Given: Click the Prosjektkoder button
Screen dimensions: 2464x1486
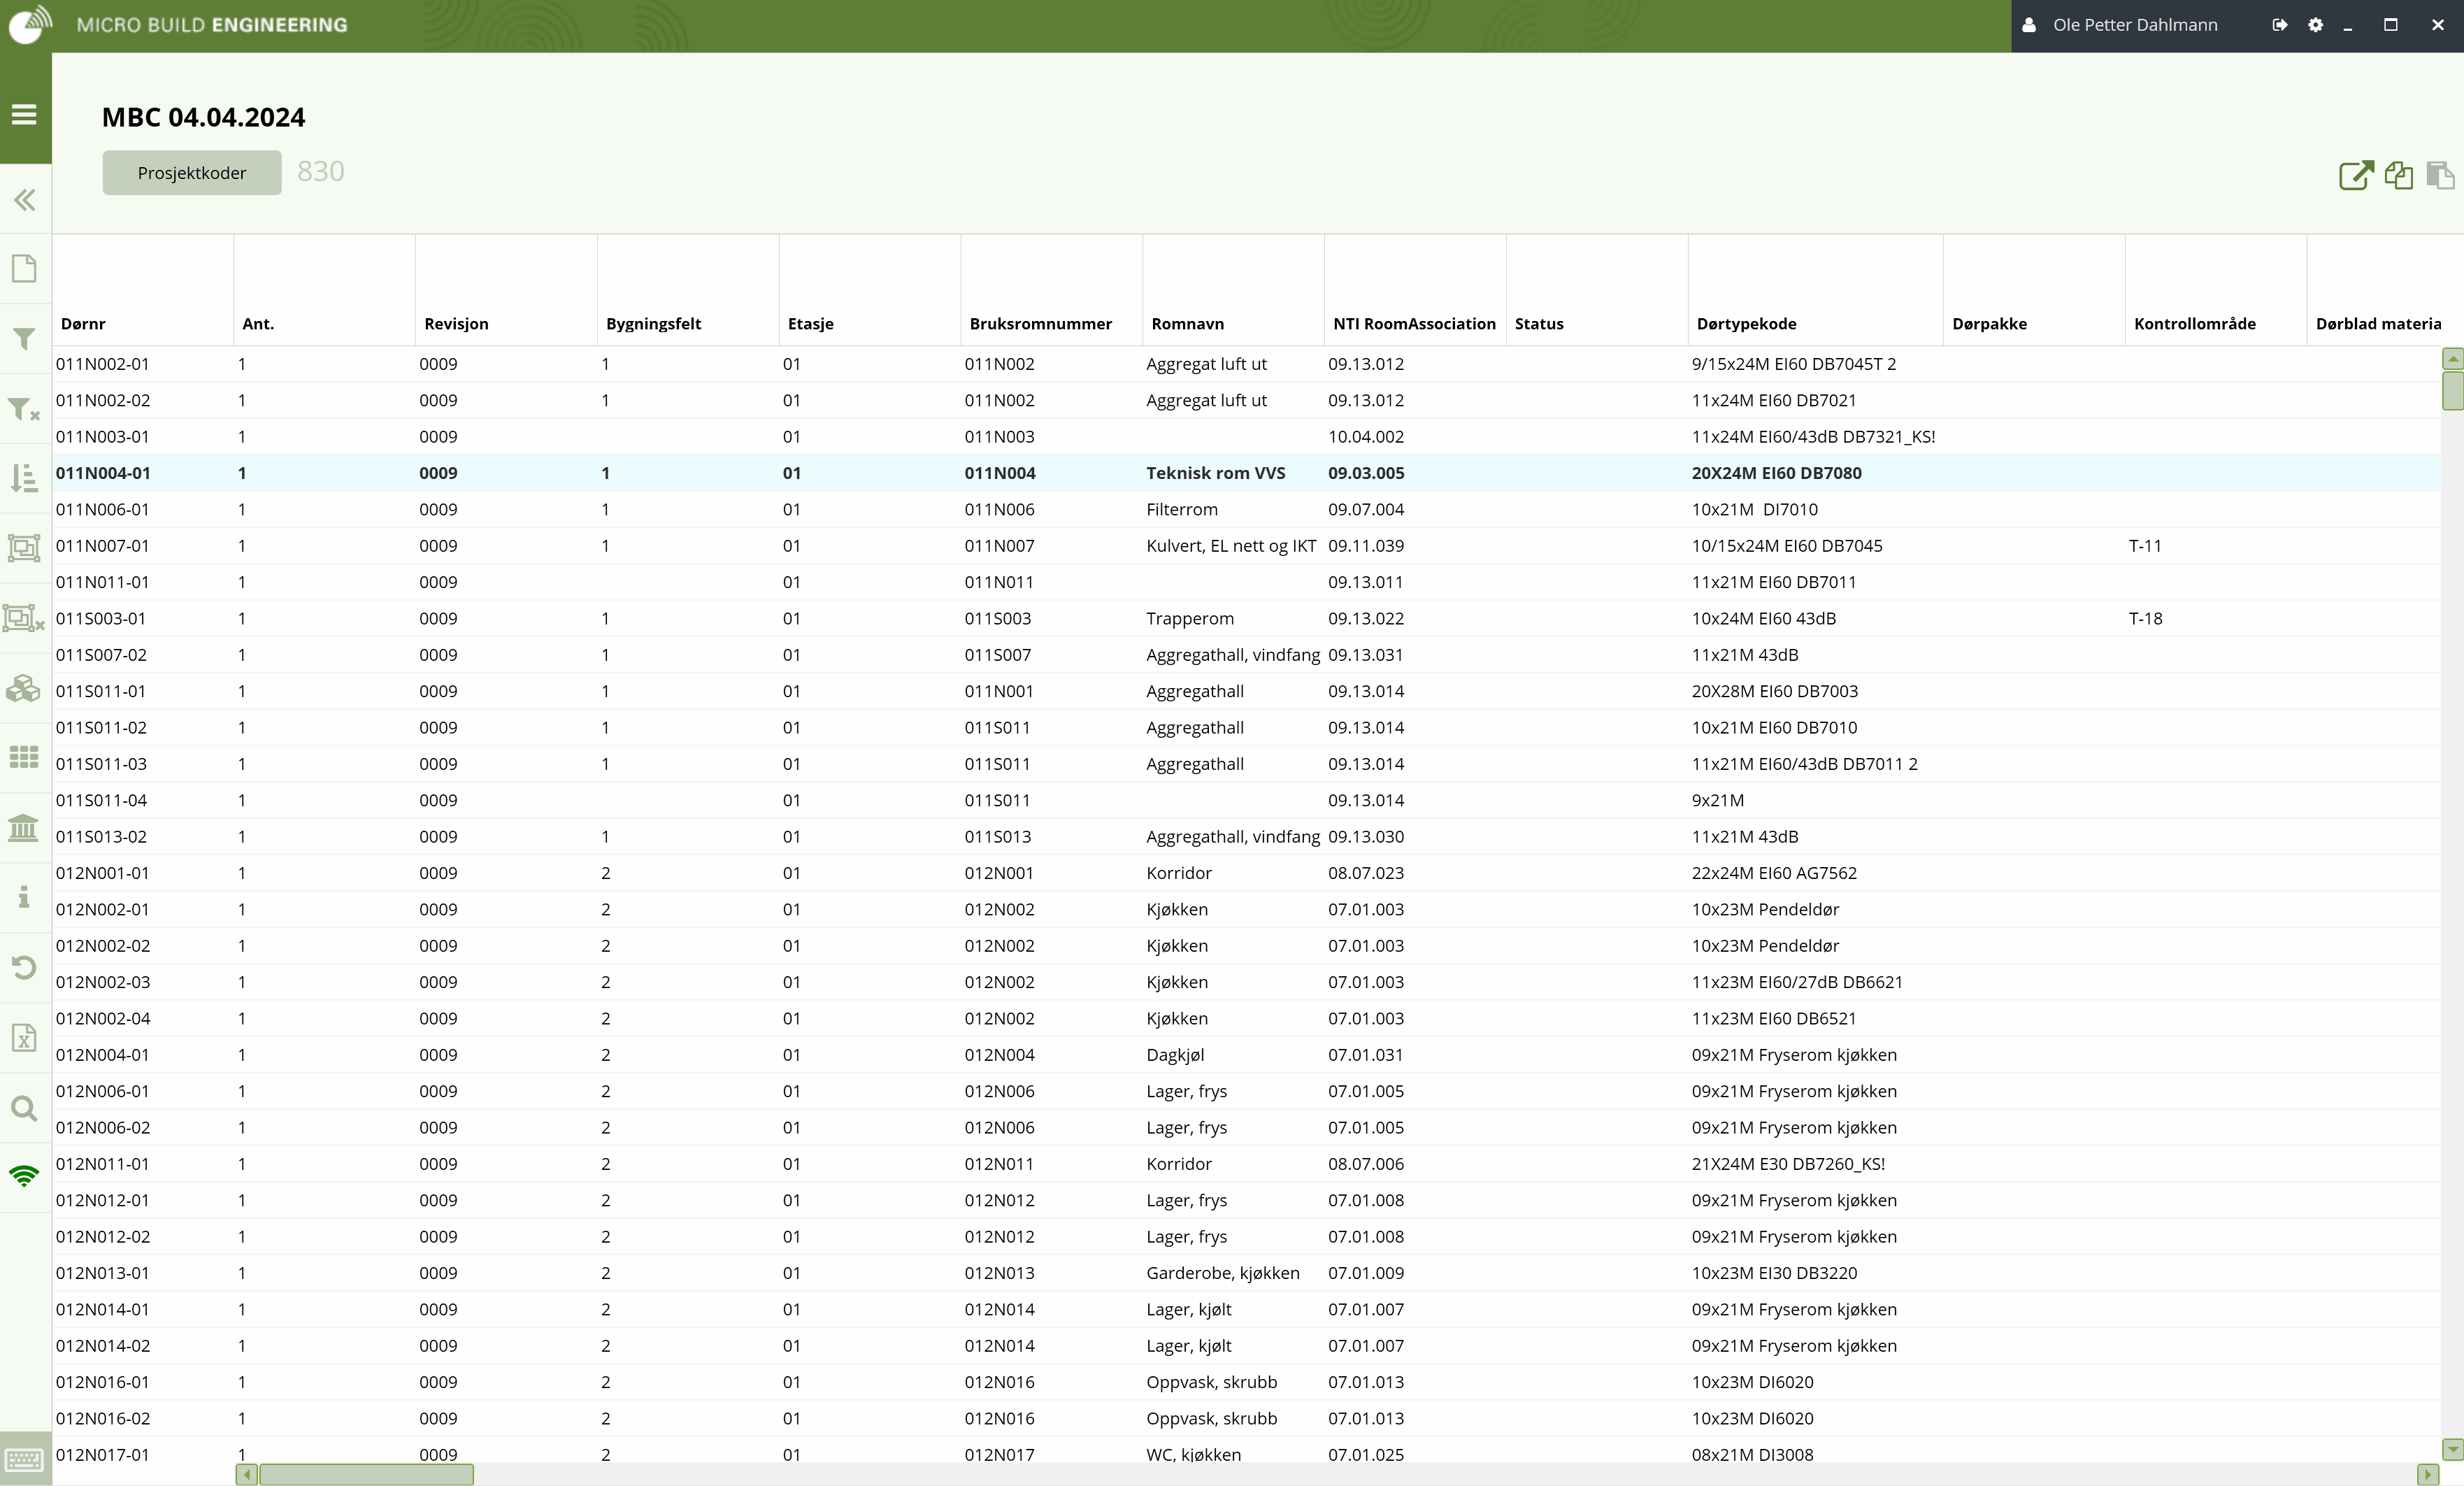Looking at the screenshot, I should pos(192,173).
